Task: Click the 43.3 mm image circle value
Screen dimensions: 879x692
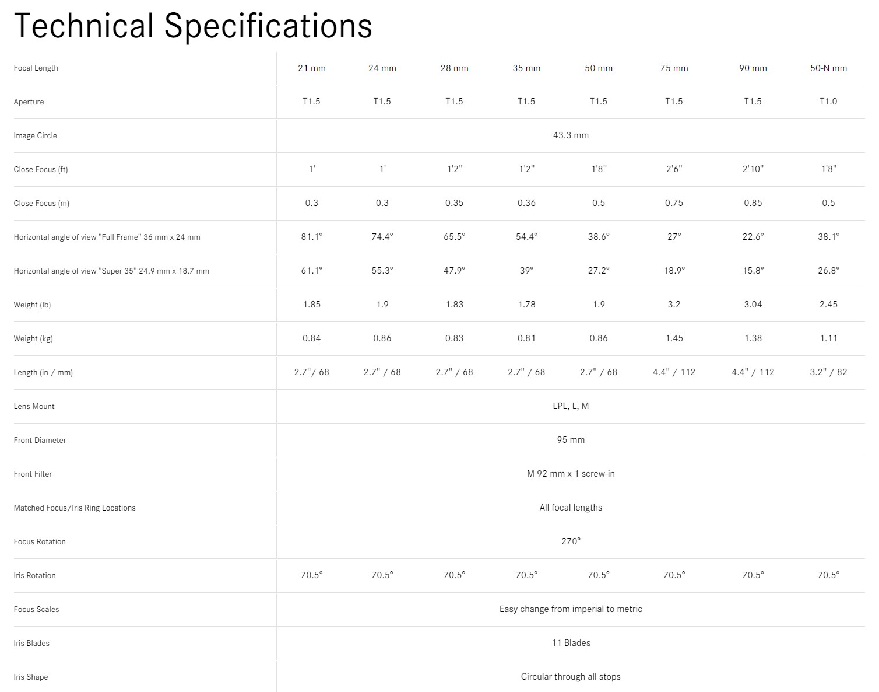Action: tap(571, 135)
